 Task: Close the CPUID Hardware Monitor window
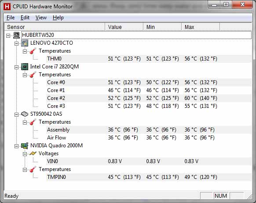[242, 4]
